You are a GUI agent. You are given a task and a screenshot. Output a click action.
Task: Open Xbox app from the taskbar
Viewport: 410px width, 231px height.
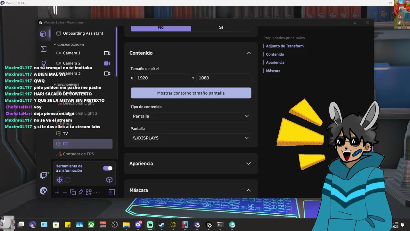click(91, 225)
